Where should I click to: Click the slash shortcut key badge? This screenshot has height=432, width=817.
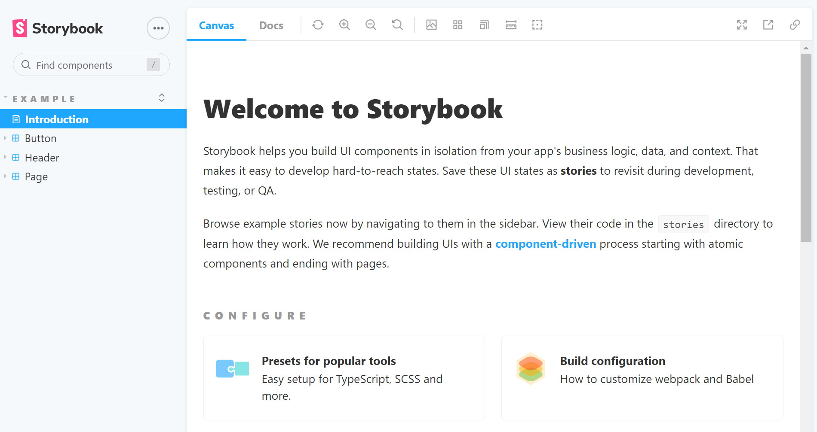point(153,65)
